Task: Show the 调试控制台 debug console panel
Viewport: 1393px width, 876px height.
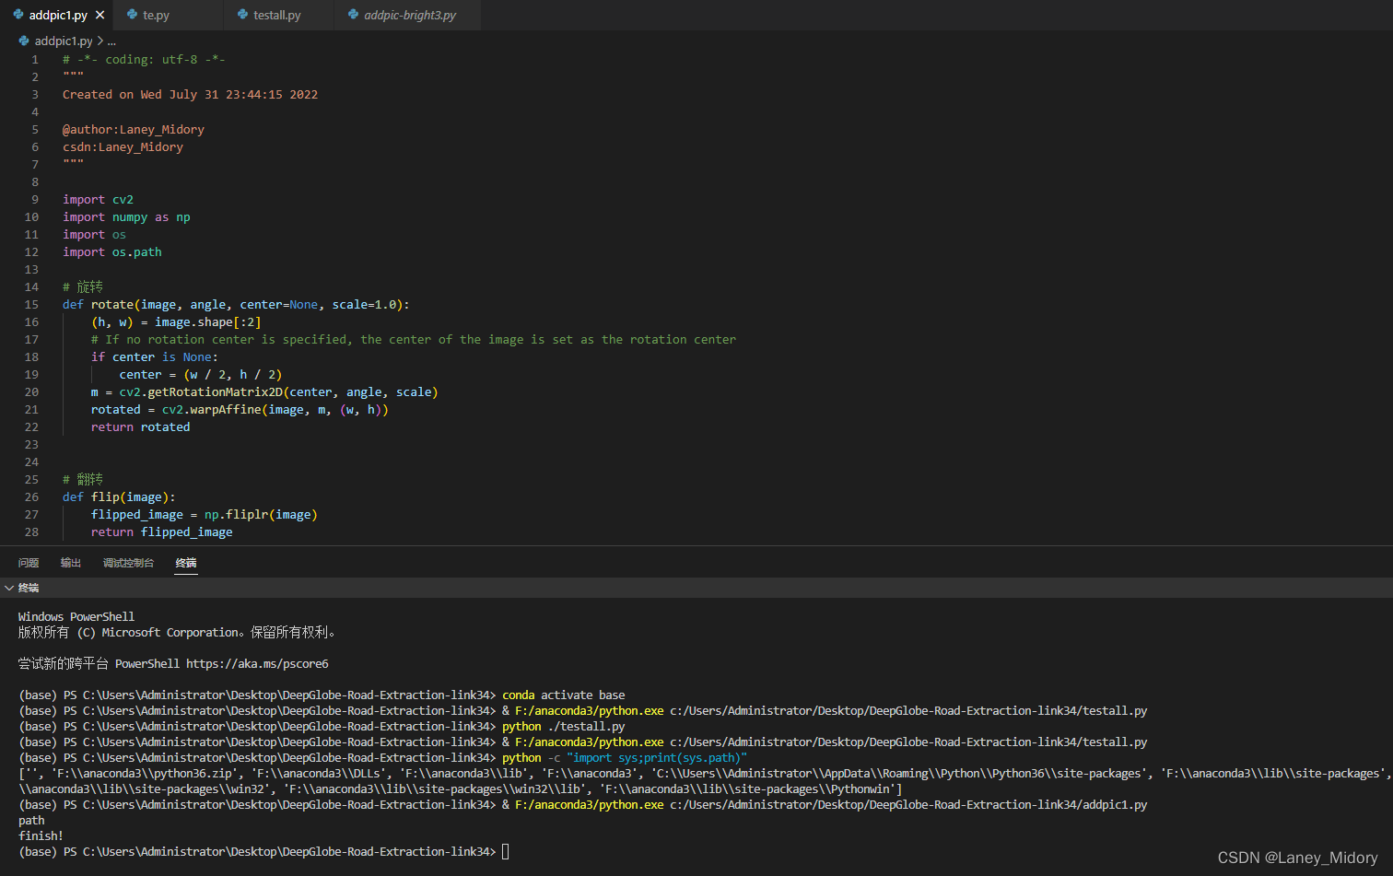Action: (x=128, y=563)
